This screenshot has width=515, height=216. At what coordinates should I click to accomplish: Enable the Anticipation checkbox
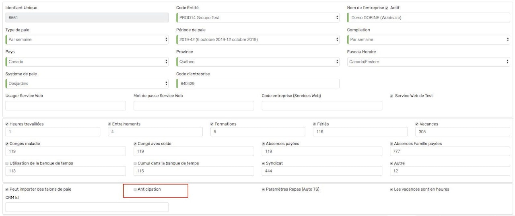click(x=135, y=189)
